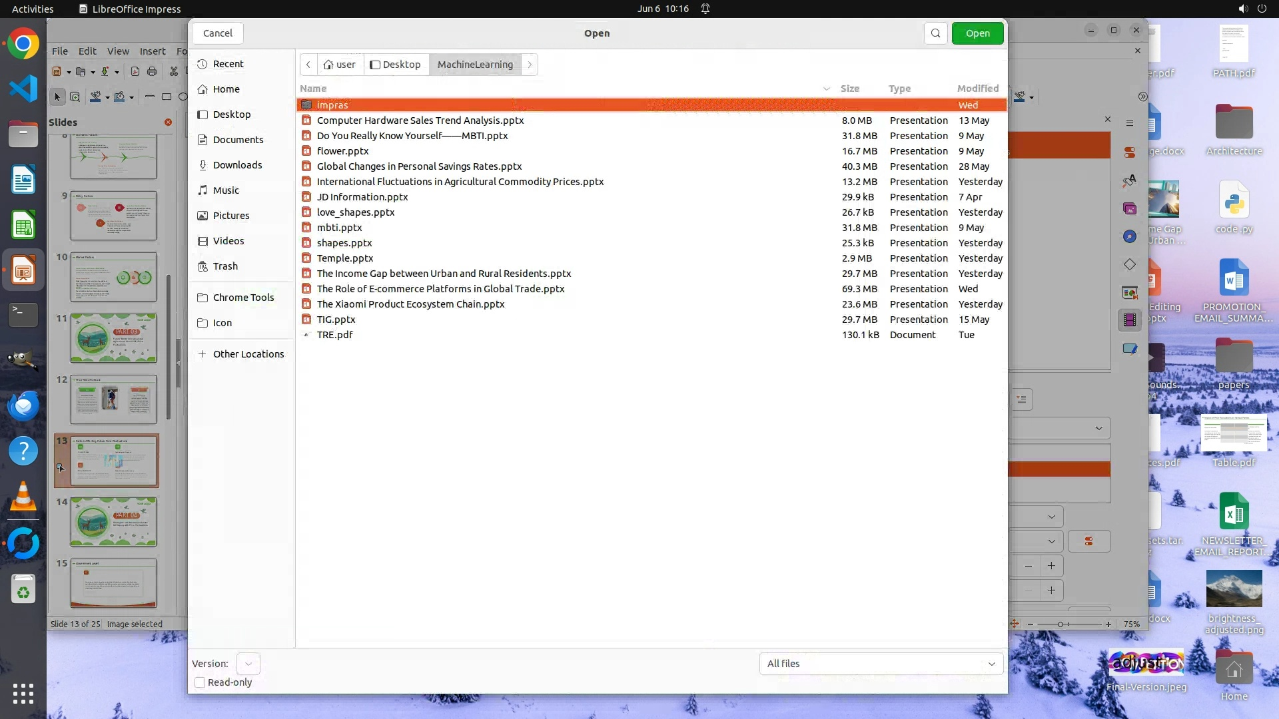
Task: Enable the Read-only checkbox
Action: click(200, 682)
